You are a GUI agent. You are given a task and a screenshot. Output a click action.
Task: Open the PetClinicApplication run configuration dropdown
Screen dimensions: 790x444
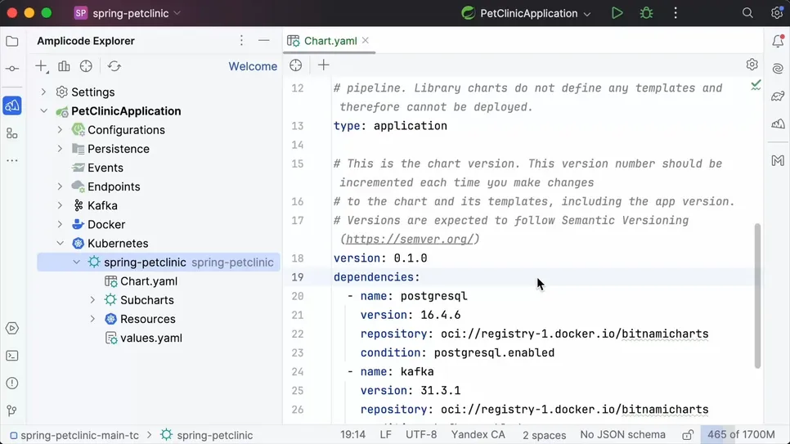526,13
